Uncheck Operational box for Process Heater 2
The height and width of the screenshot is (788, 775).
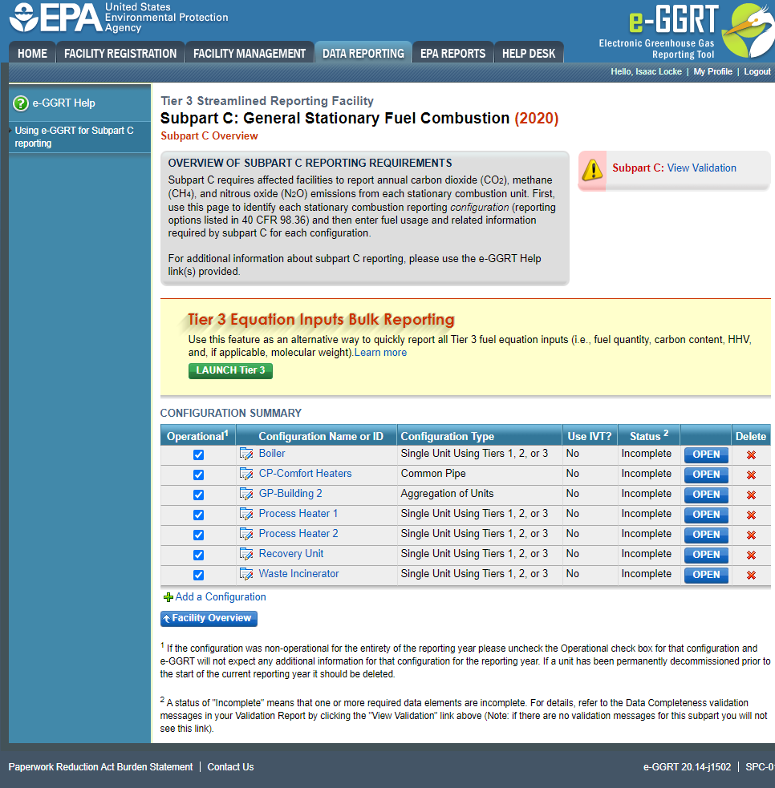(199, 535)
